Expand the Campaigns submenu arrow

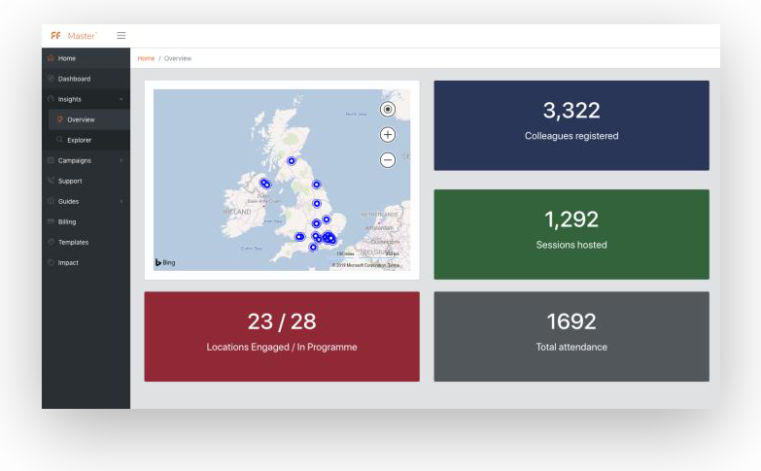pos(121,160)
